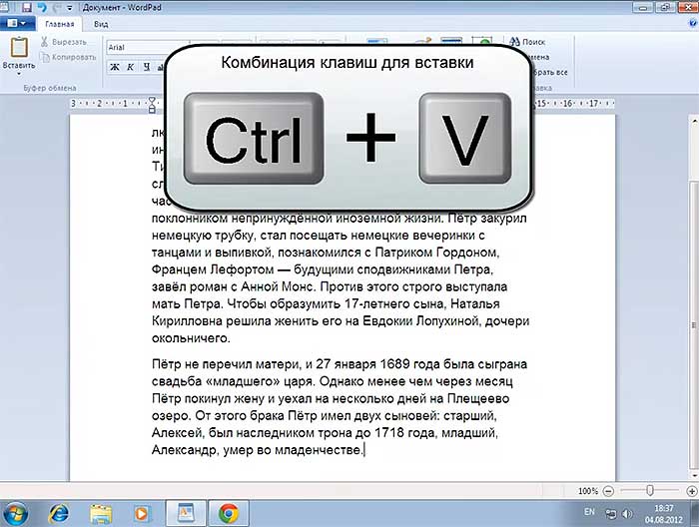Open the Arial font family box
The image size is (699, 527).
136,47
